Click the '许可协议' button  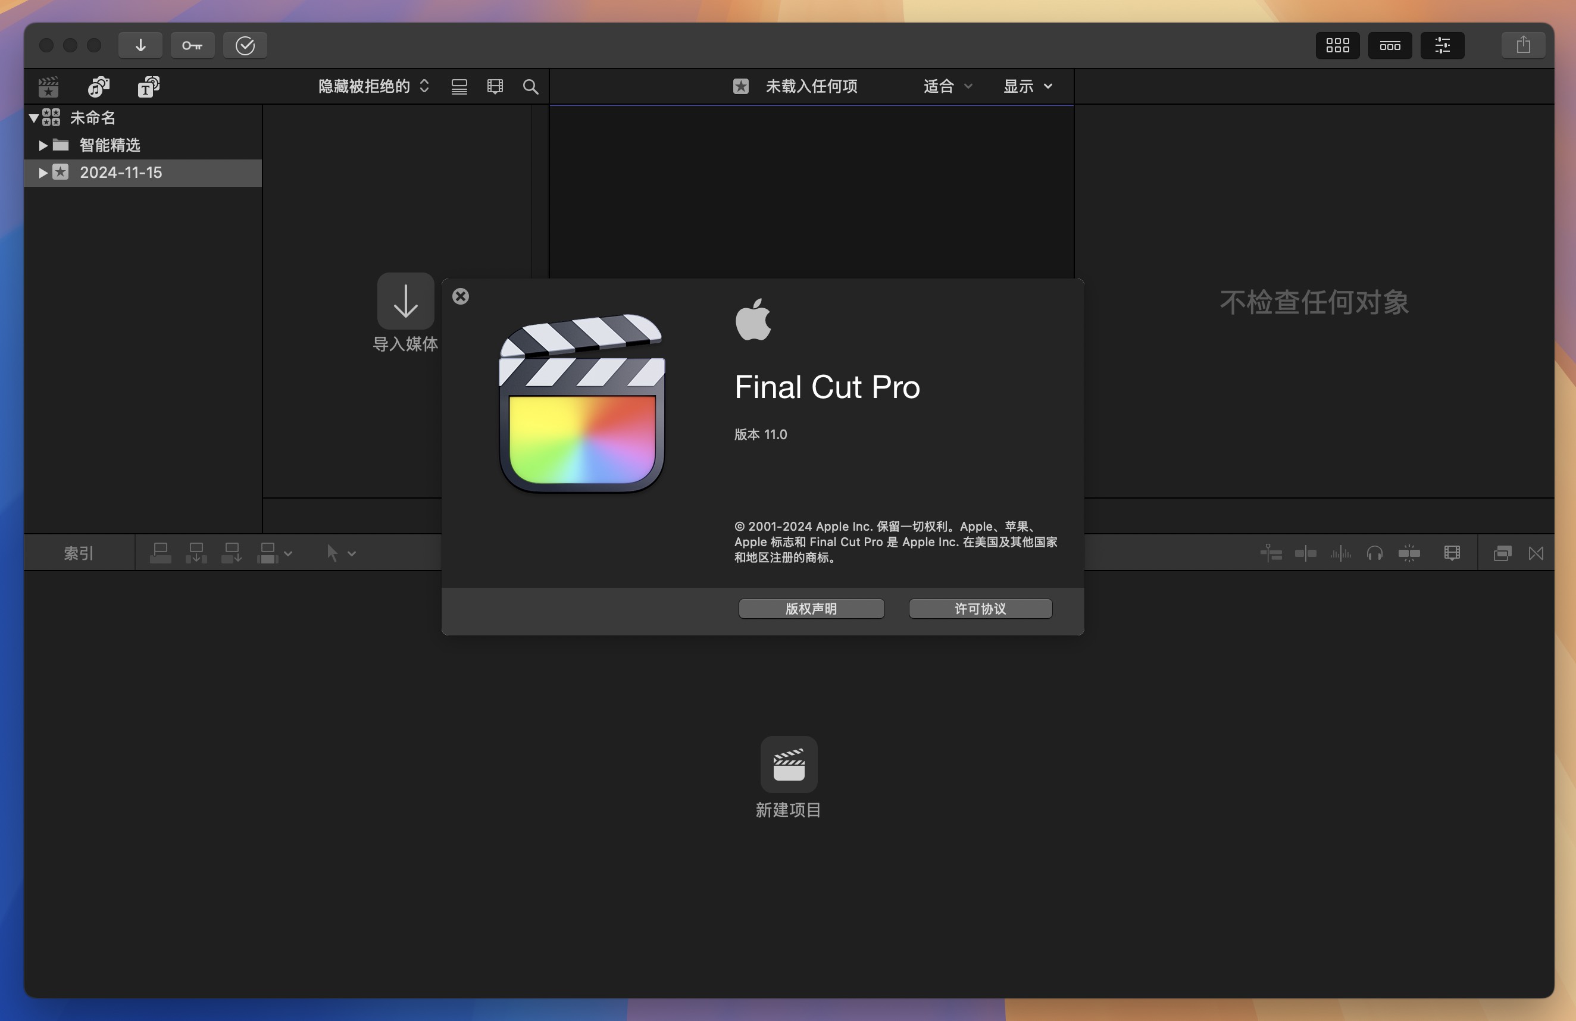pyautogui.click(x=980, y=609)
